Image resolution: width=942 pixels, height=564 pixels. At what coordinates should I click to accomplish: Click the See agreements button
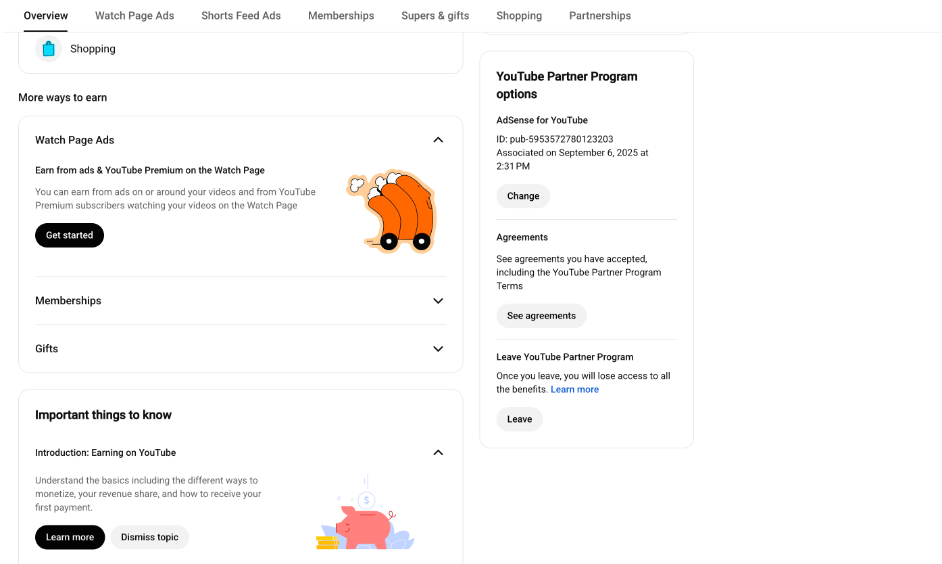point(541,316)
